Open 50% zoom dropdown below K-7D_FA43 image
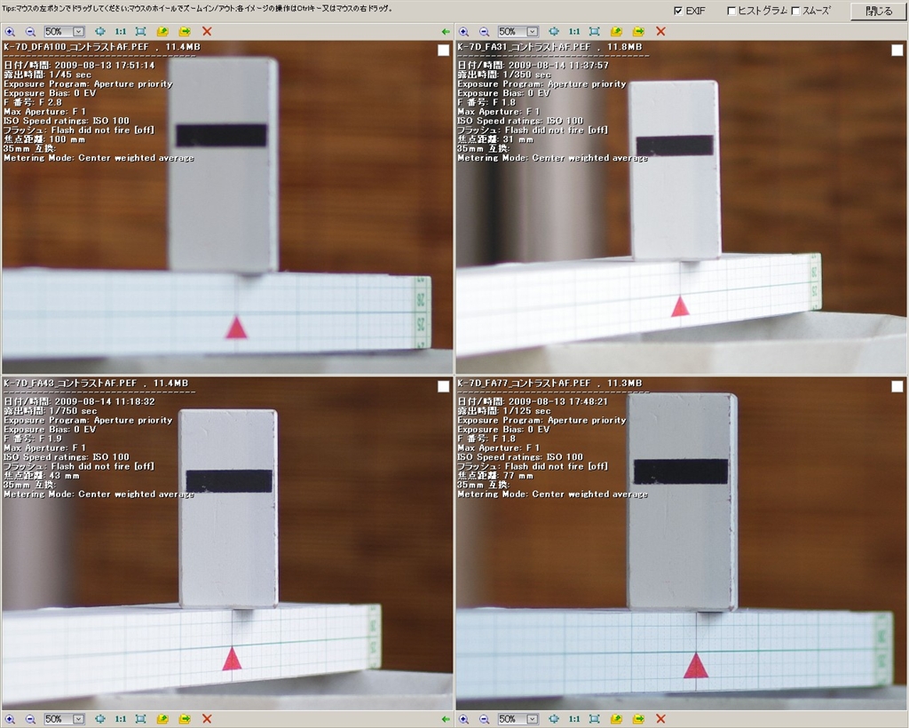909x728 pixels. (x=78, y=719)
